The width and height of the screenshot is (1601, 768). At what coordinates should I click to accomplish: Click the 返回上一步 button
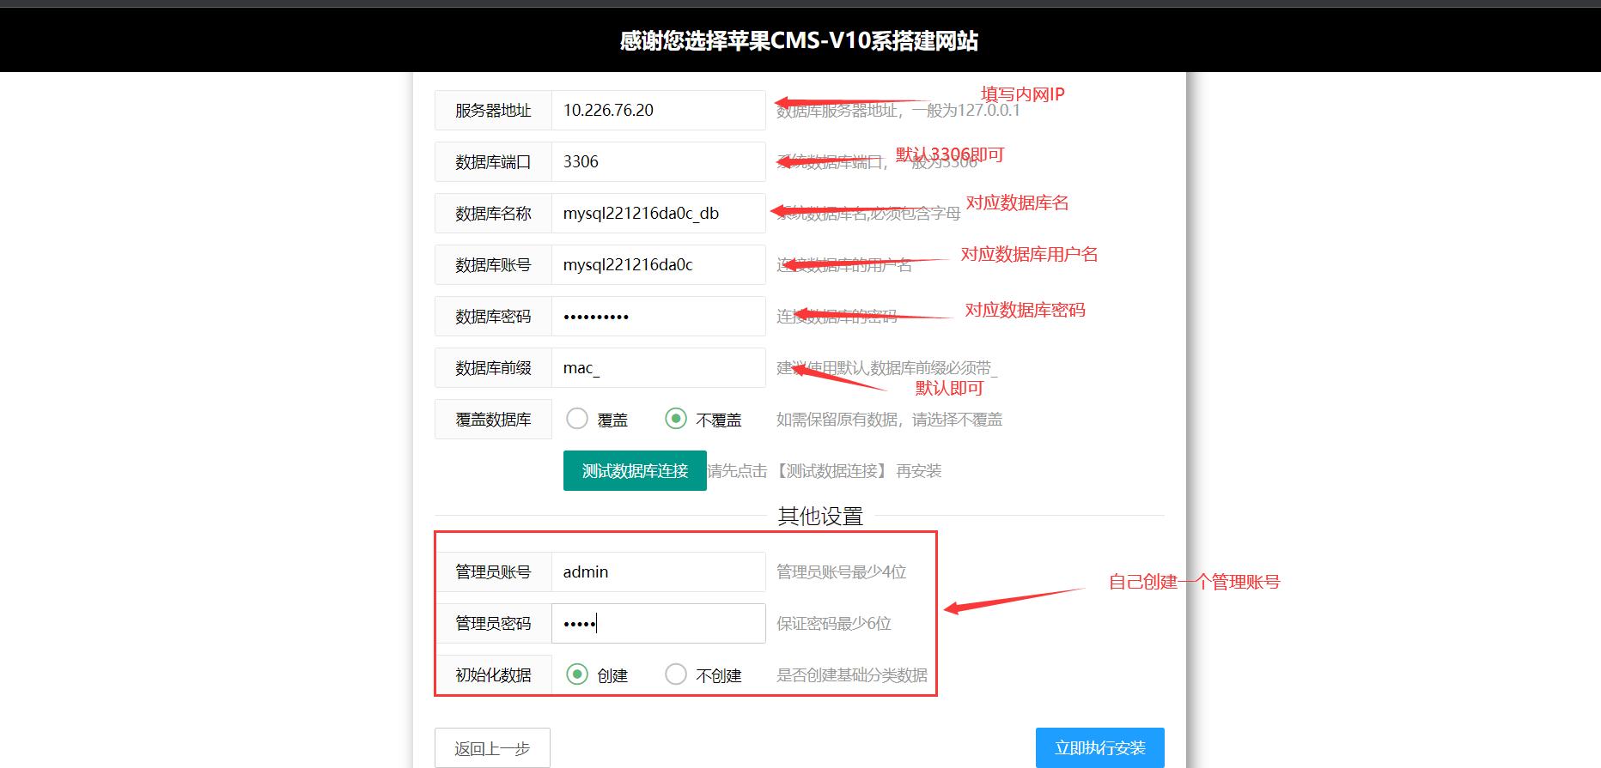tap(492, 748)
